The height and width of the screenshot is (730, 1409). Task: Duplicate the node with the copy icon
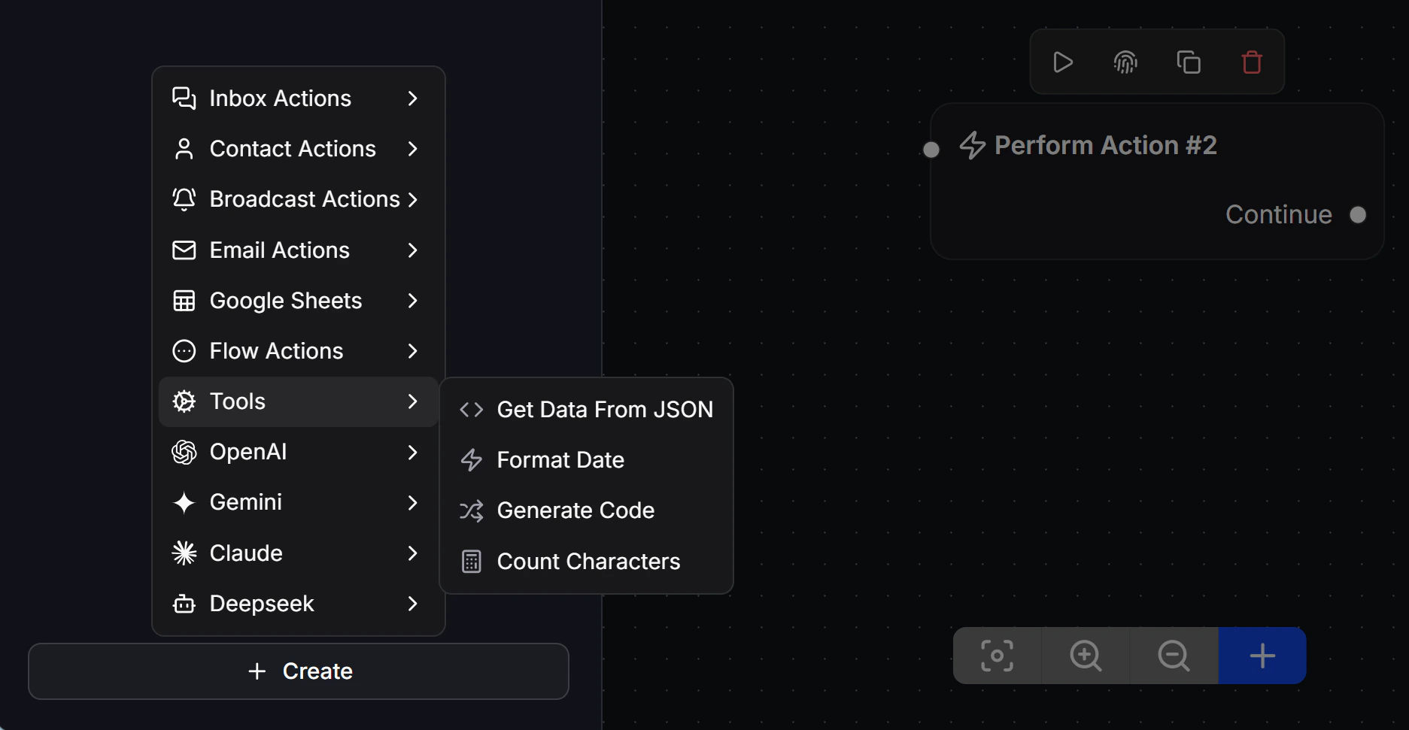tap(1189, 62)
